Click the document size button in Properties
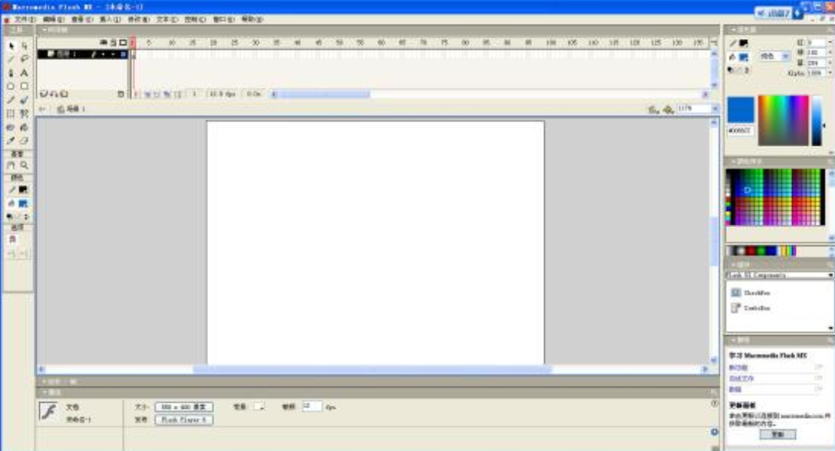This screenshot has width=835, height=451. pyautogui.click(x=183, y=407)
